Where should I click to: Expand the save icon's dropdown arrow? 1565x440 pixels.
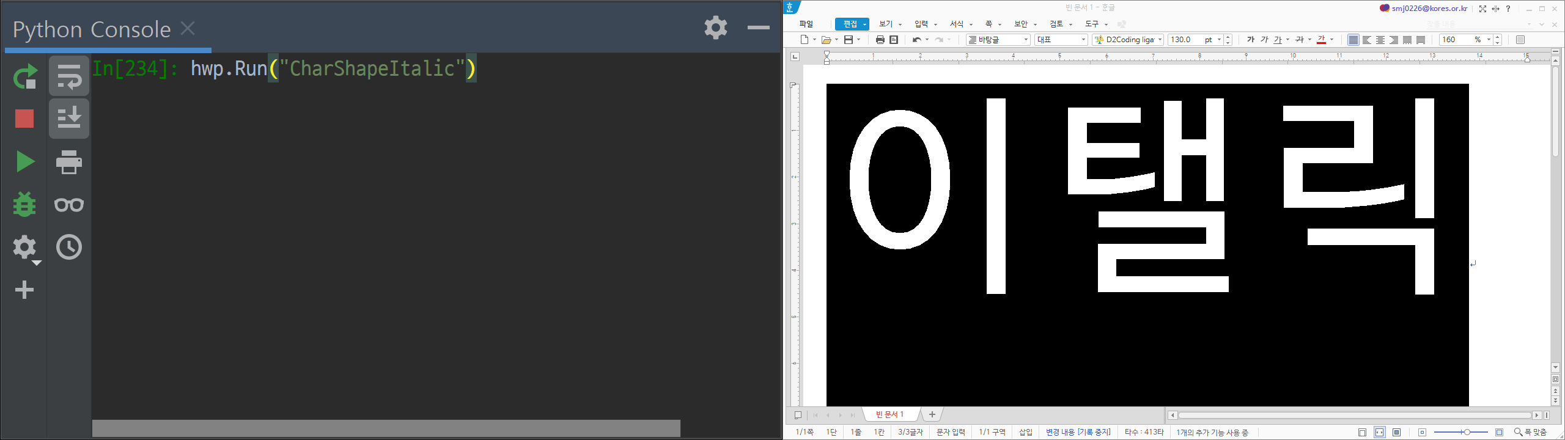coord(858,40)
